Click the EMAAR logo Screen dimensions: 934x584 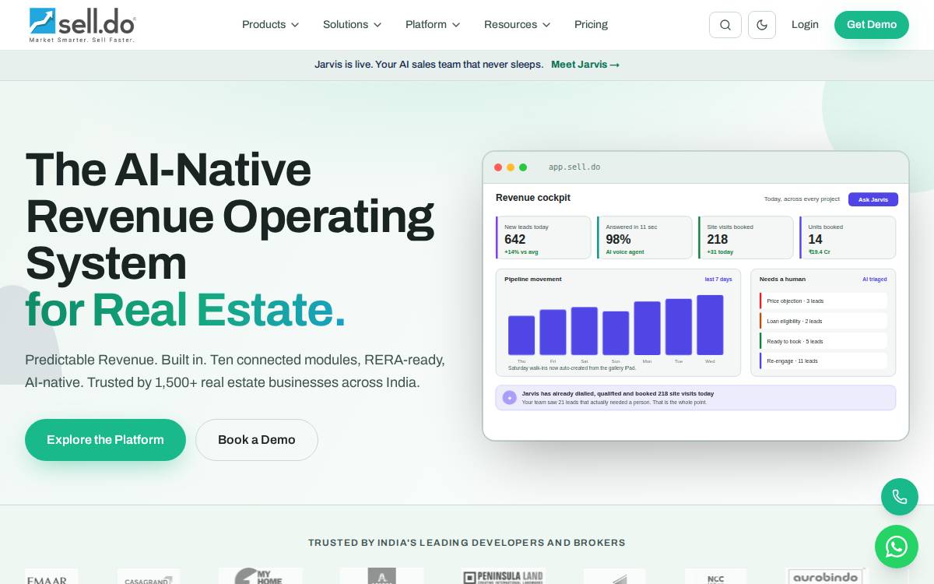51,577
